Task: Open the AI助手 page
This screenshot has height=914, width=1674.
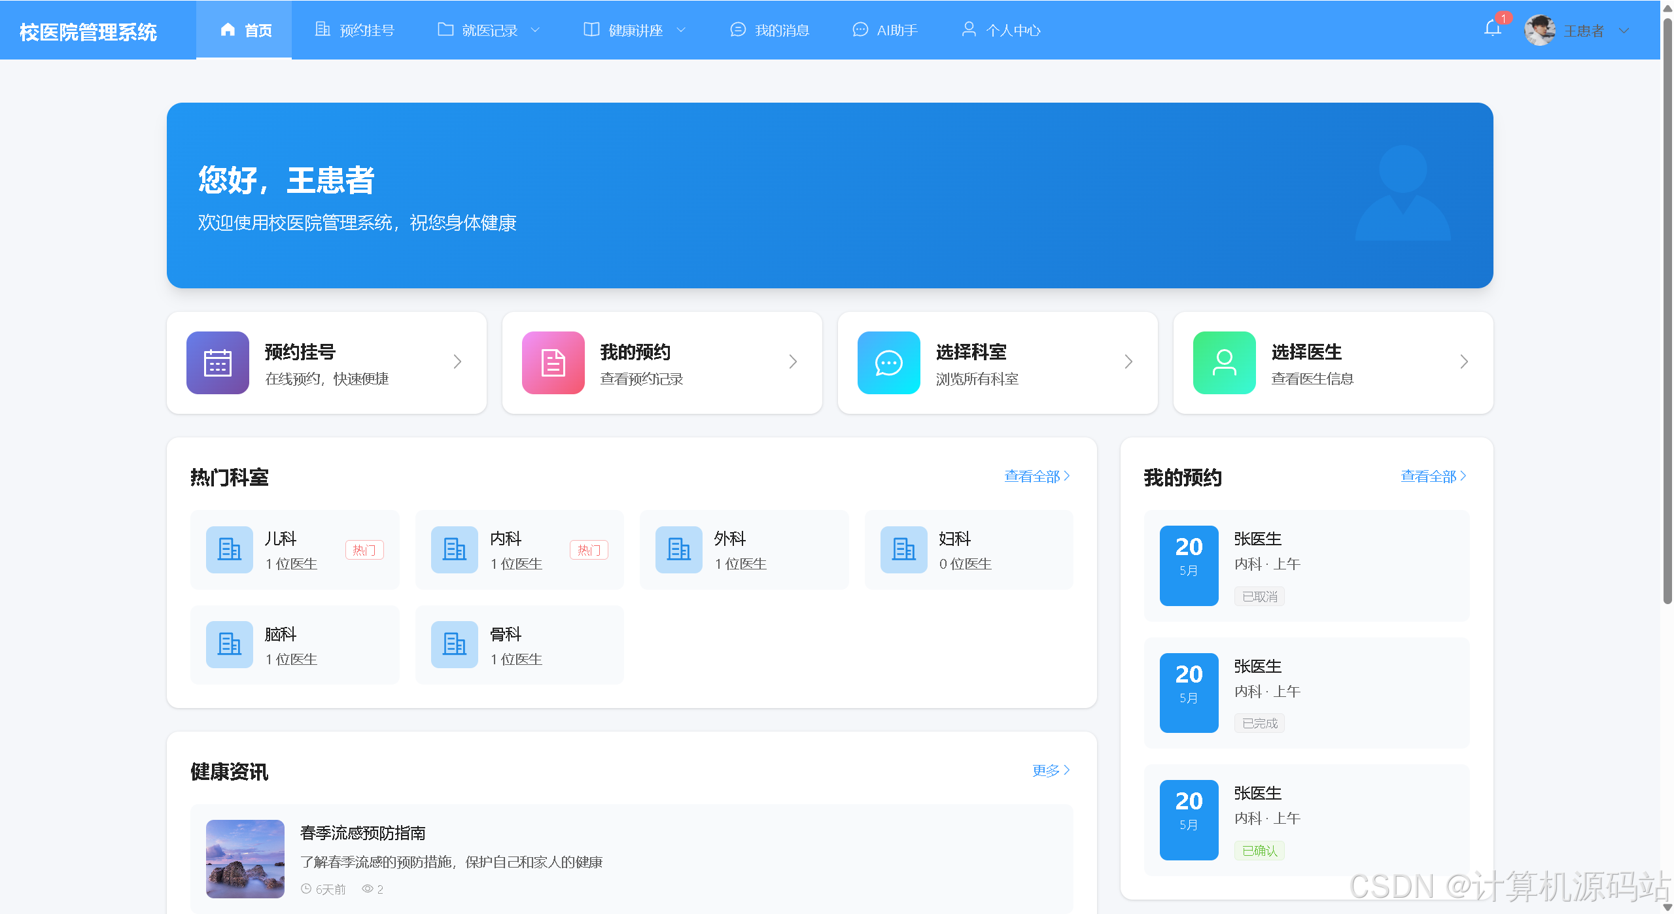Action: (885, 30)
